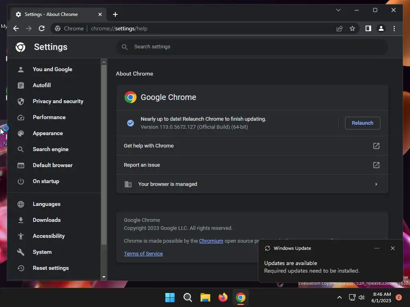Reload the current page
This screenshot has height=307, width=410.
pos(42,28)
